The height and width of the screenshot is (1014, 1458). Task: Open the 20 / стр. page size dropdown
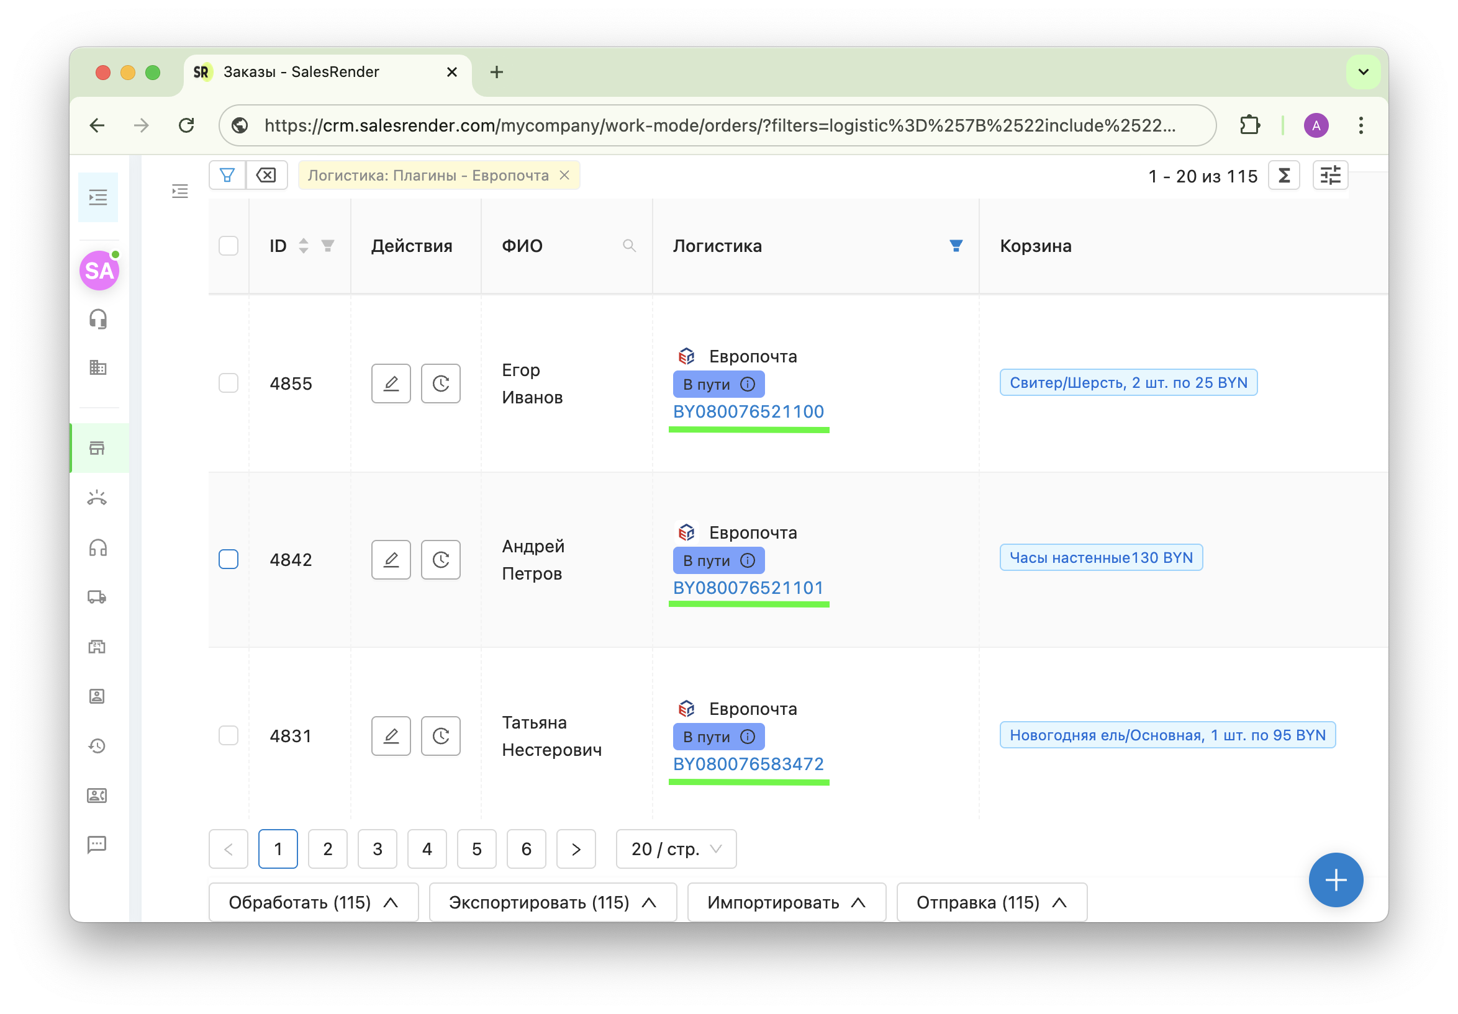pos(676,849)
